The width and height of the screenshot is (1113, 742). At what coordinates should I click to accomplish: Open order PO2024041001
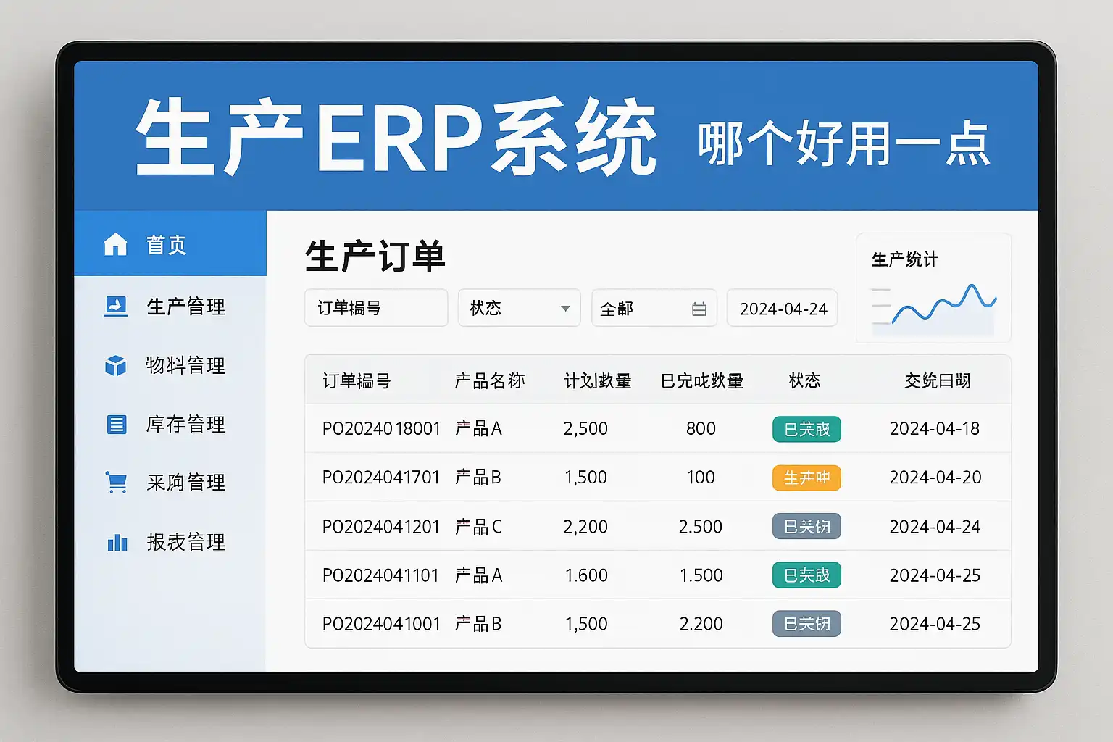(382, 623)
